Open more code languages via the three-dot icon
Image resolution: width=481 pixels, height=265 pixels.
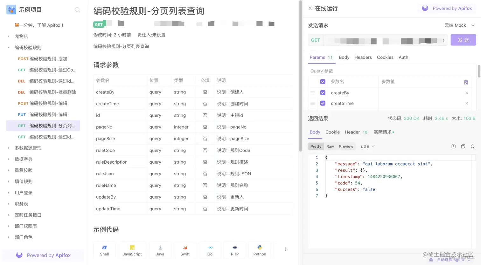click(x=285, y=249)
